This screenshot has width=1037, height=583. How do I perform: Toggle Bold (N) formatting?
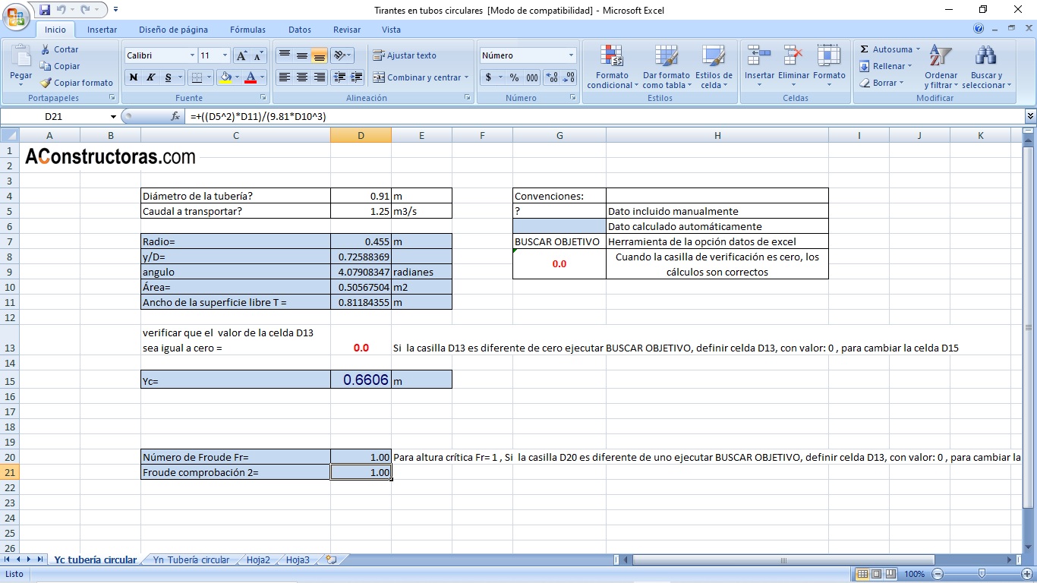(134, 77)
